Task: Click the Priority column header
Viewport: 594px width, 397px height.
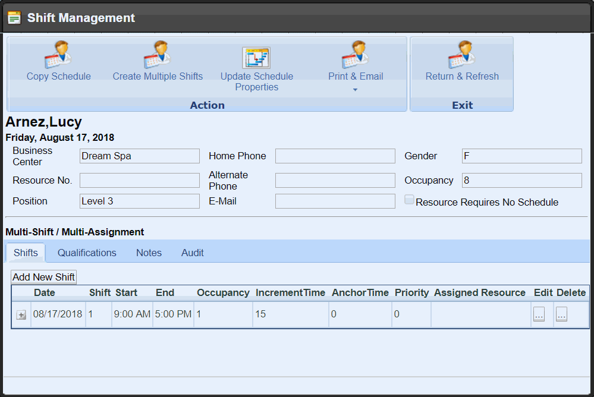Action: pos(412,292)
